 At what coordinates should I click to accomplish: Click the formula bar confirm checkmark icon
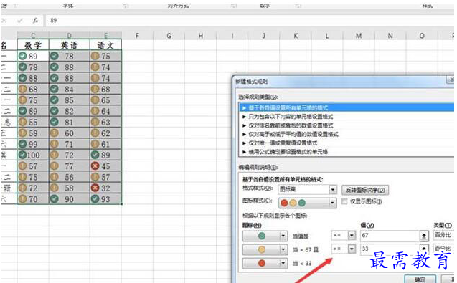coord(20,20)
